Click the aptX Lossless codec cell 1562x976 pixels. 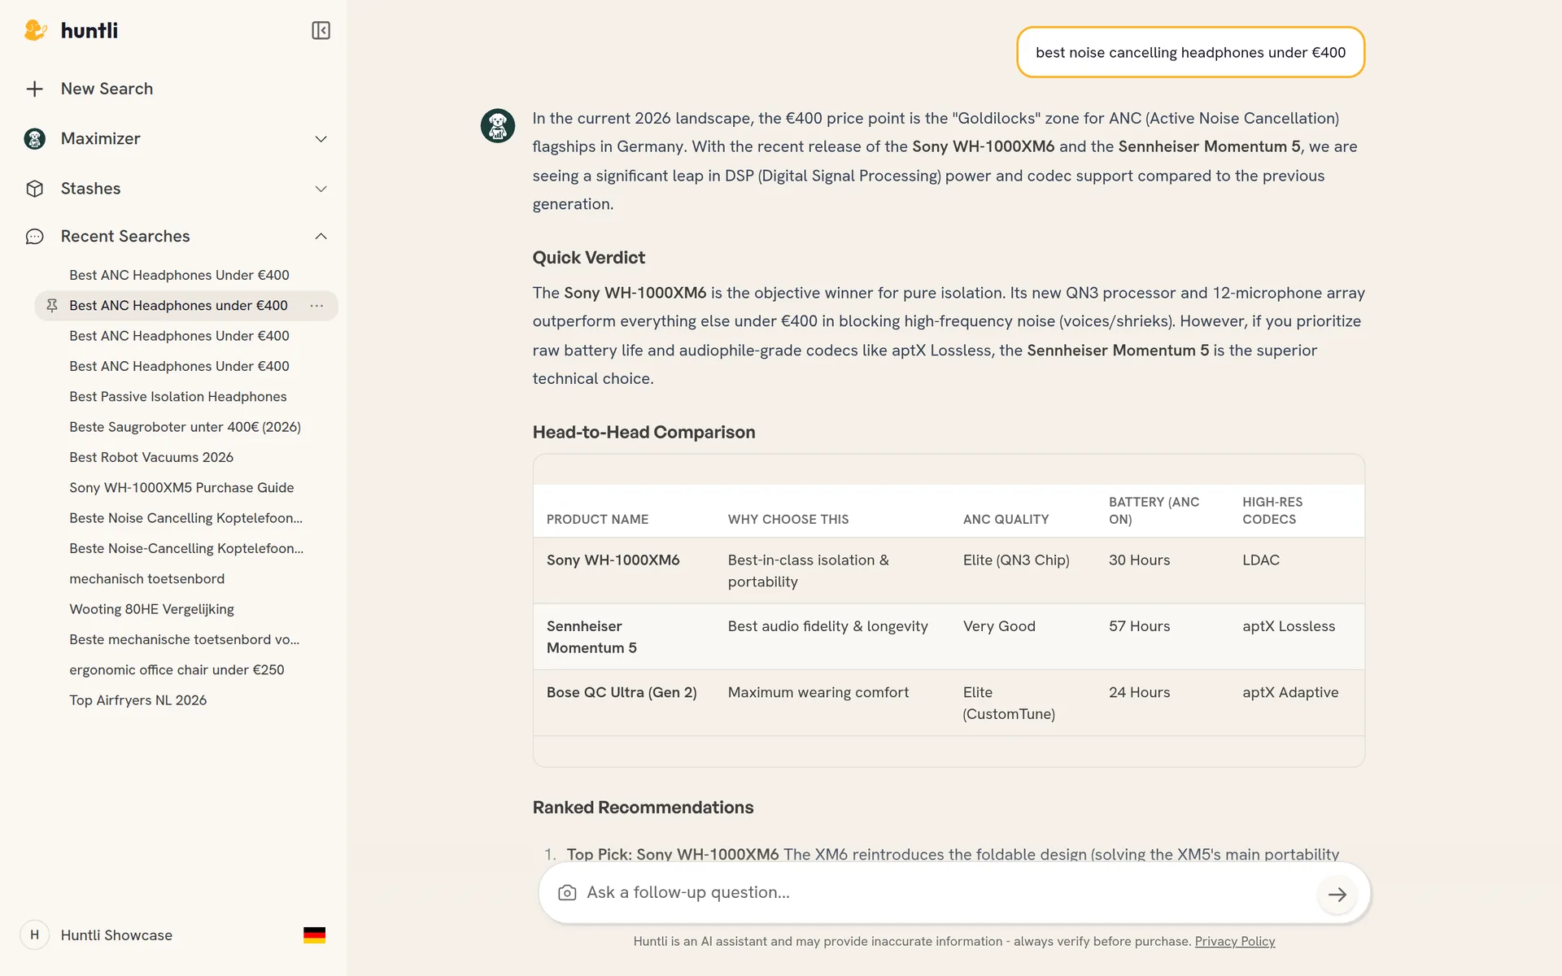tap(1289, 626)
